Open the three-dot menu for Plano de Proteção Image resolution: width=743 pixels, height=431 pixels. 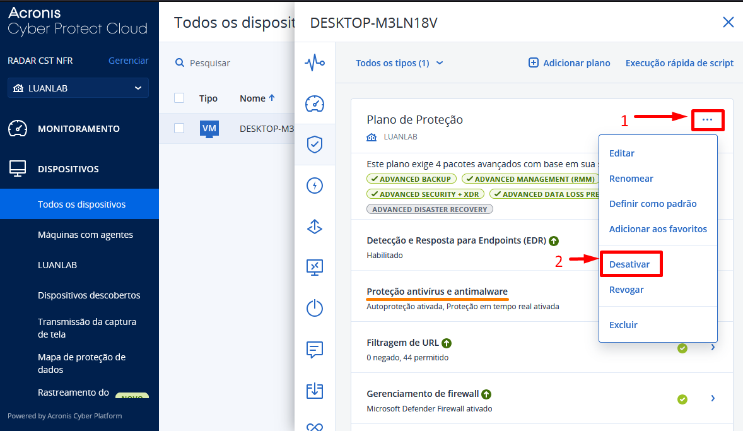(x=707, y=119)
